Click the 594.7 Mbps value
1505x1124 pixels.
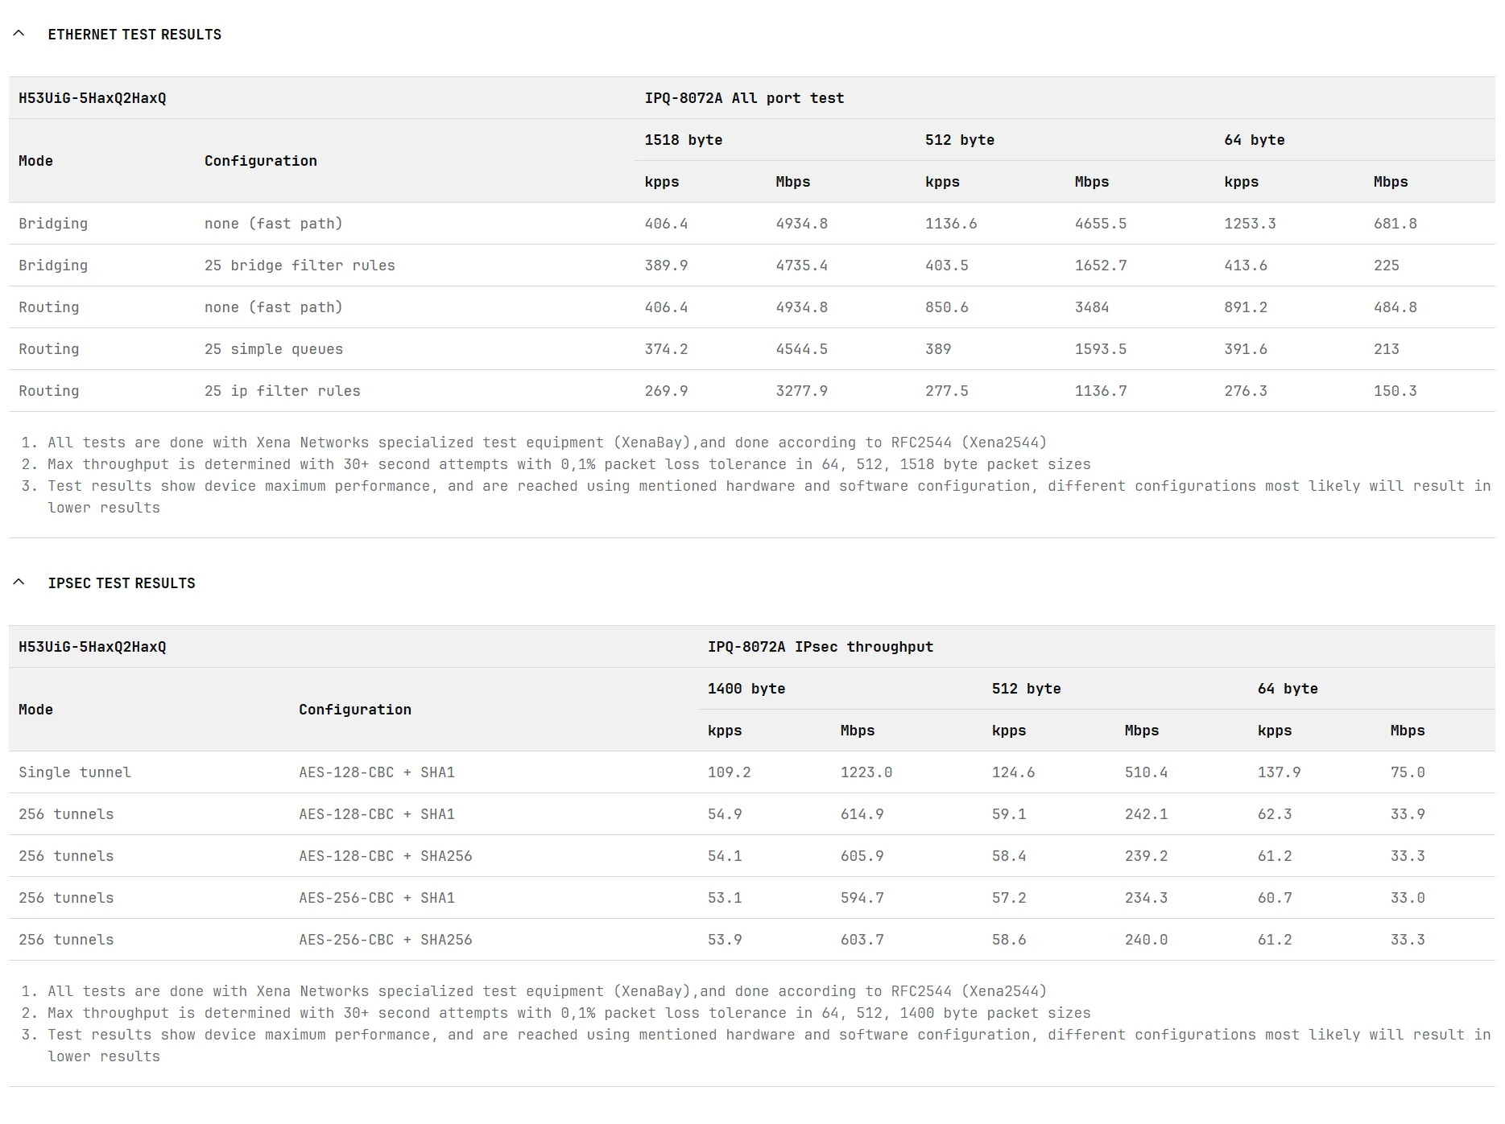point(862,898)
